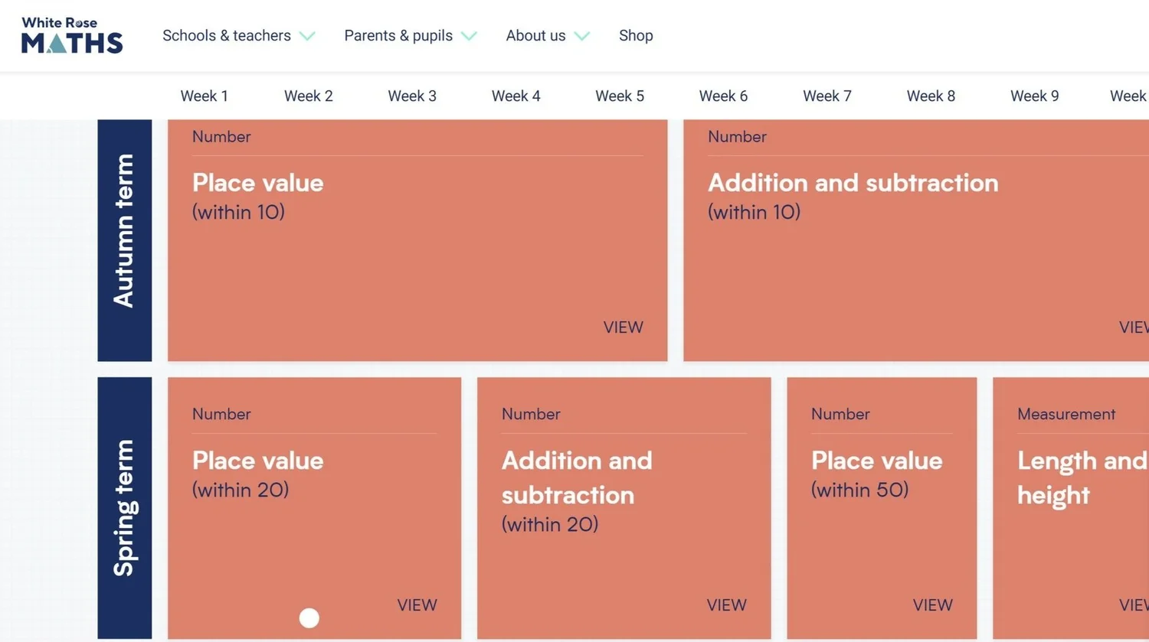Select the Spring term label

[124, 508]
